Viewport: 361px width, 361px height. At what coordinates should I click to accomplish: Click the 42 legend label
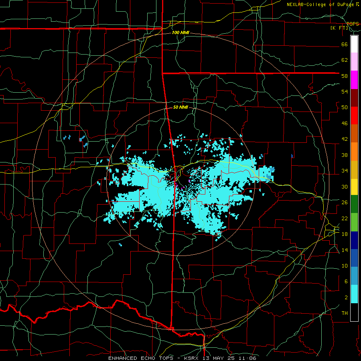click(x=345, y=139)
